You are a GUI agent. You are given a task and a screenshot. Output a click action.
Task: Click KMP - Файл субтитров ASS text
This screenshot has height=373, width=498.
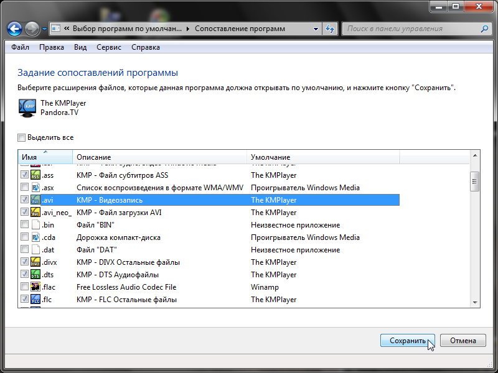122,175
